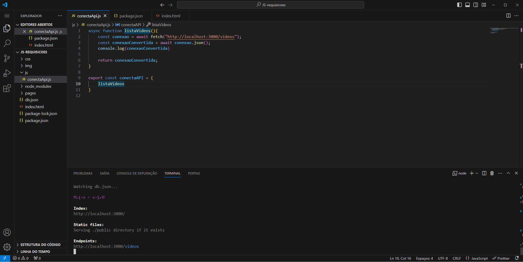Image resolution: width=523 pixels, height=262 pixels.
Task: Split the editor to the right
Action: click(x=508, y=16)
